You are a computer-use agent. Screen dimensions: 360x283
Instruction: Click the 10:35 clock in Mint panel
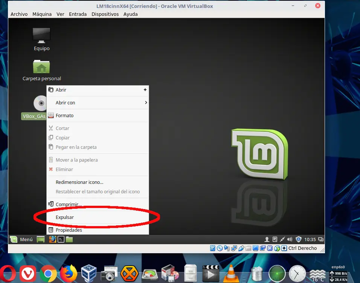click(310, 239)
